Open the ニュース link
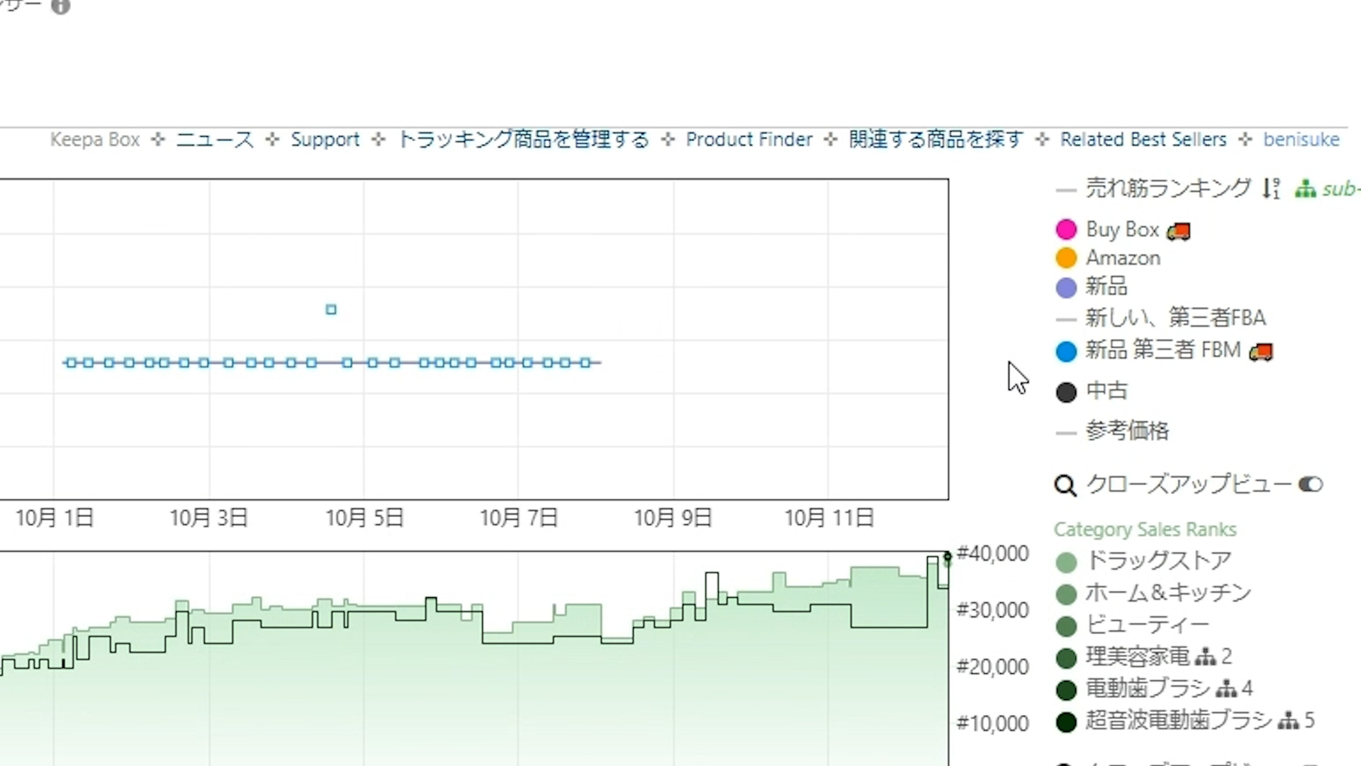Viewport: 1361px width, 766px height. pos(215,140)
